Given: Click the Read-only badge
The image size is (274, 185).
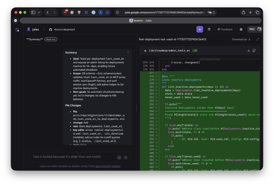Looking at the screenshot, I should tap(51, 39).
